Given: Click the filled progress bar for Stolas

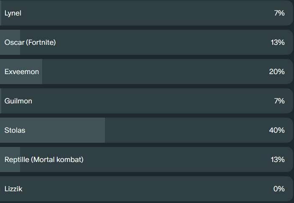Looking at the screenshot, I should (x=53, y=130).
